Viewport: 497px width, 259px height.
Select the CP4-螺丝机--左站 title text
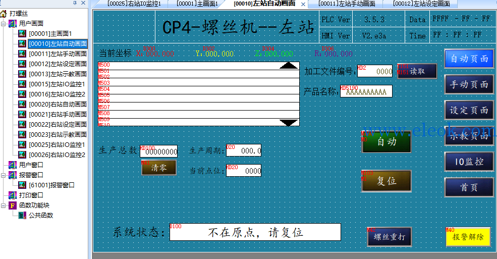point(238,27)
